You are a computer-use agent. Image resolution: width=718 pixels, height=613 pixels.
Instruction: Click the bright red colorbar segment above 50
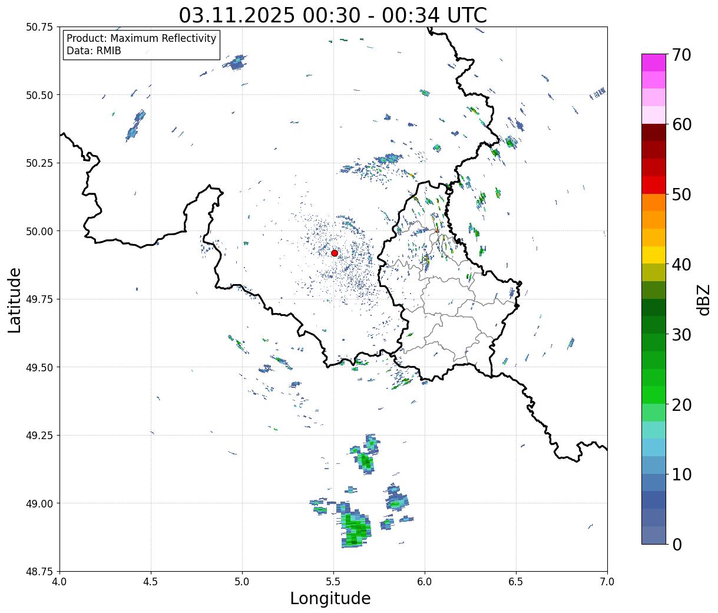tap(654, 185)
